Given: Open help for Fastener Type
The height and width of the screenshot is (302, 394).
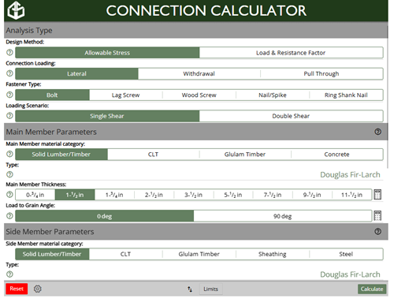Looking at the screenshot, I should tap(9, 95).
